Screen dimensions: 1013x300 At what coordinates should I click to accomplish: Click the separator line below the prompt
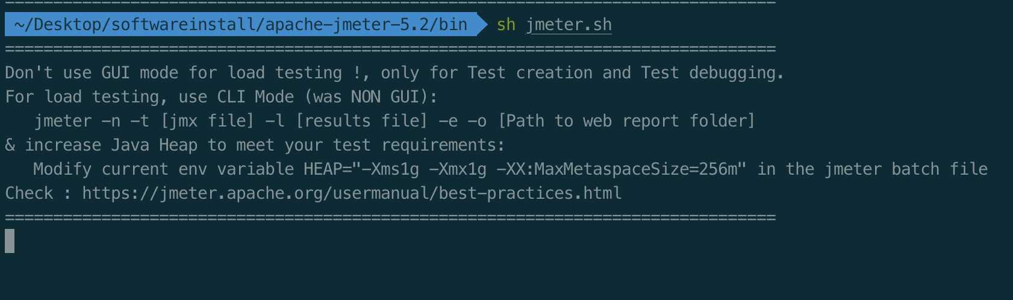390,49
